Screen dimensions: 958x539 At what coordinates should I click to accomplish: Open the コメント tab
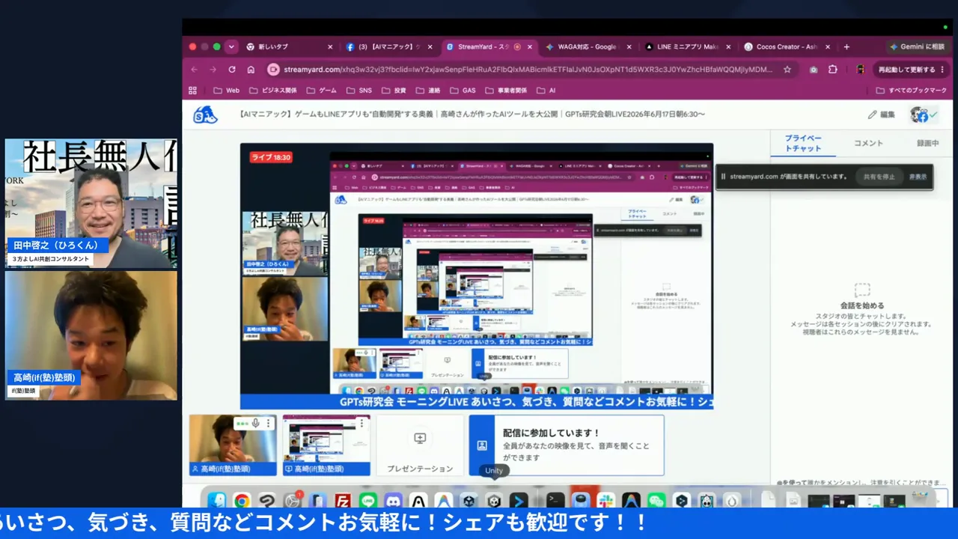pyautogui.click(x=868, y=143)
